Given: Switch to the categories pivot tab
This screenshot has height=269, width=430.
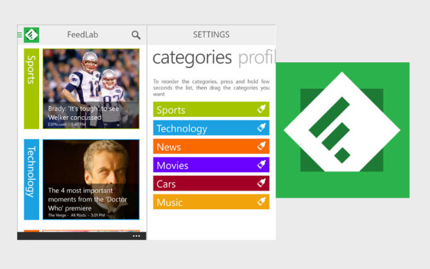Looking at the screenshot, I should [x=192, y=58].
